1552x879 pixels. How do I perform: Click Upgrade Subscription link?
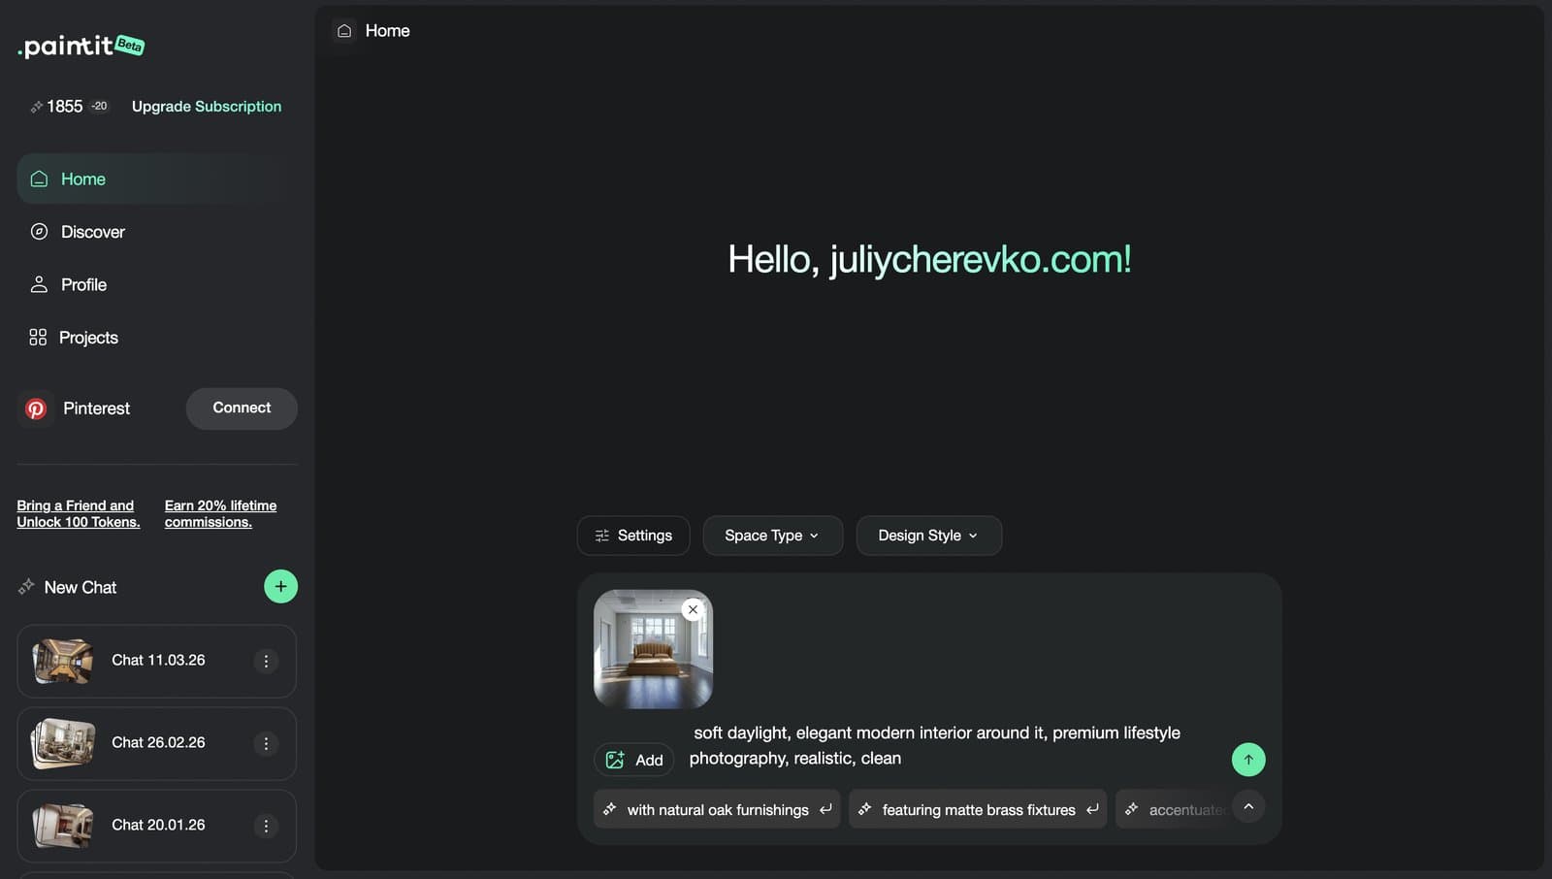click(207, 107)
